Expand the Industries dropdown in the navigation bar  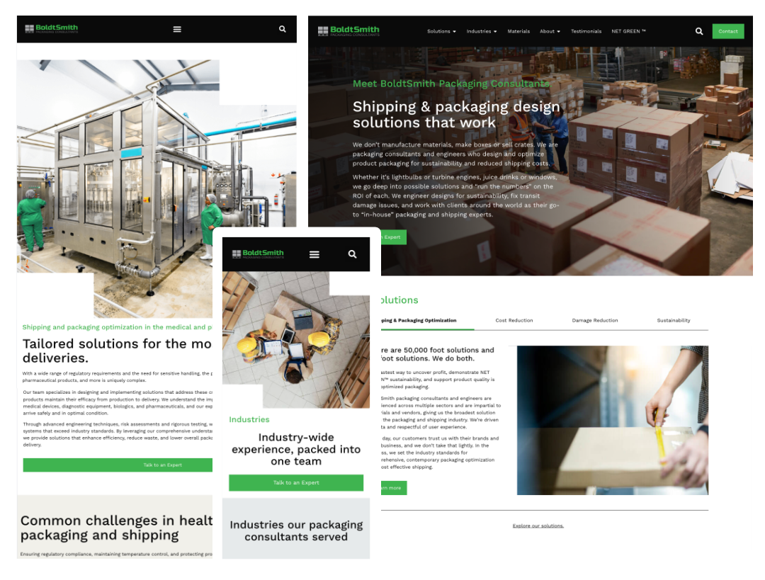pyautogui.click(x=482, y=31)
